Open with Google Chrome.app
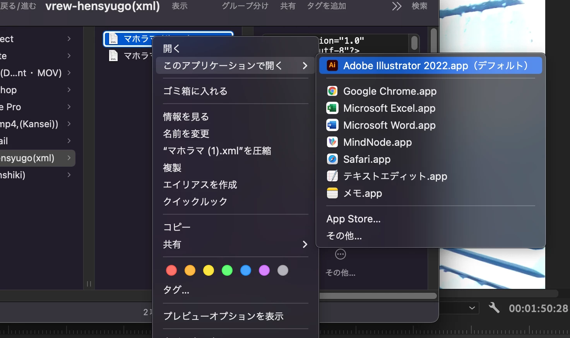Image resolution: width=570 pixels, height=338 pixels. (430, 91)
